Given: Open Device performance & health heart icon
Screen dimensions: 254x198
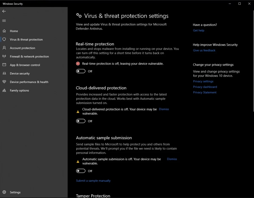Looking at the screenshot, I should (4, 82).
